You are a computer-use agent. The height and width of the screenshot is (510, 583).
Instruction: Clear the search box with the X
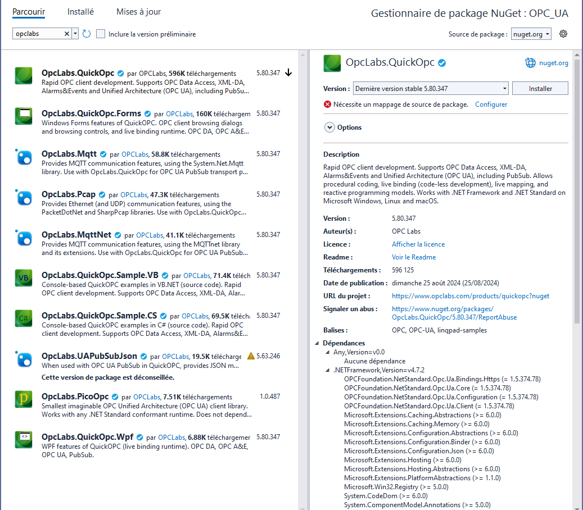[x=66, y=34]
